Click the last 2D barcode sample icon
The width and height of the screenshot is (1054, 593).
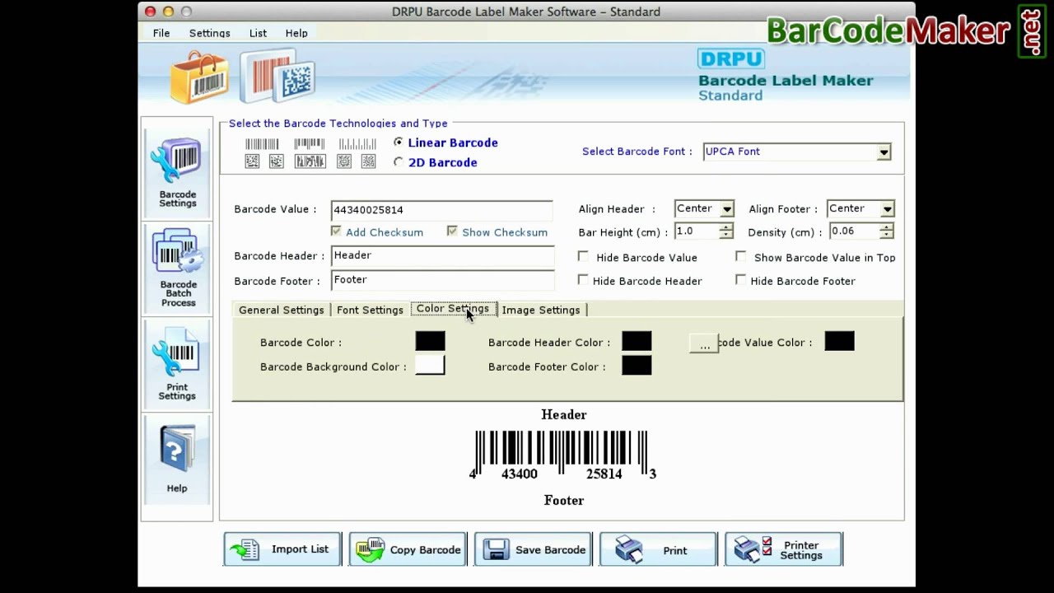369,161
